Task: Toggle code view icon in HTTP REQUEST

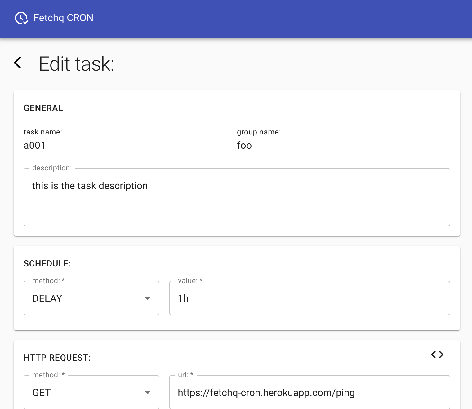Action: coord(437,354)
